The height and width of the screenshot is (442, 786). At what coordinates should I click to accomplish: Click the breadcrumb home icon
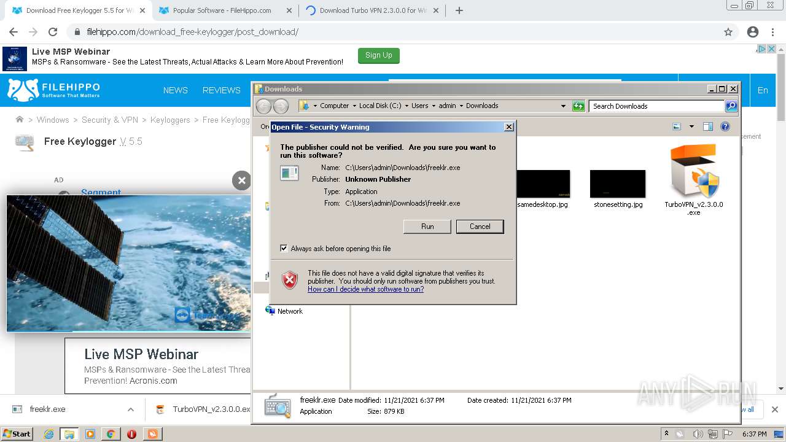(x=20, y=120)
